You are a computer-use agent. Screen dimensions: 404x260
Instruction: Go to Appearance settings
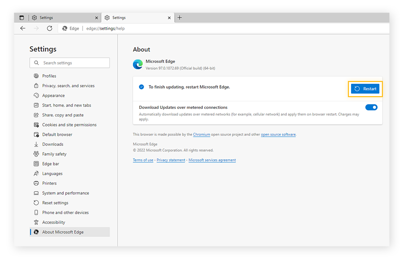(70, 95)
